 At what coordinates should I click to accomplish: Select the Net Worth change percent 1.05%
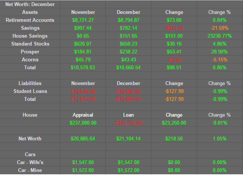coord(220,138)
